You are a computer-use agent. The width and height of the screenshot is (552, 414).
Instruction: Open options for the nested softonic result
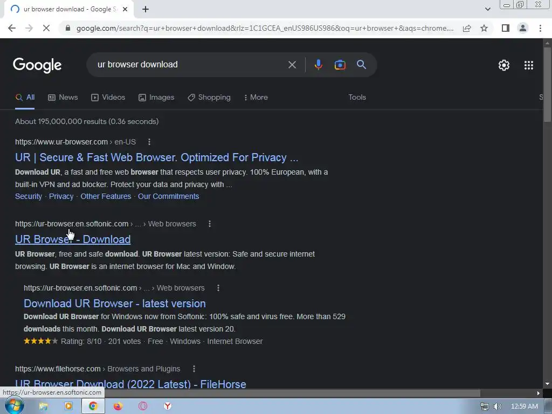[x=218, y=288]
